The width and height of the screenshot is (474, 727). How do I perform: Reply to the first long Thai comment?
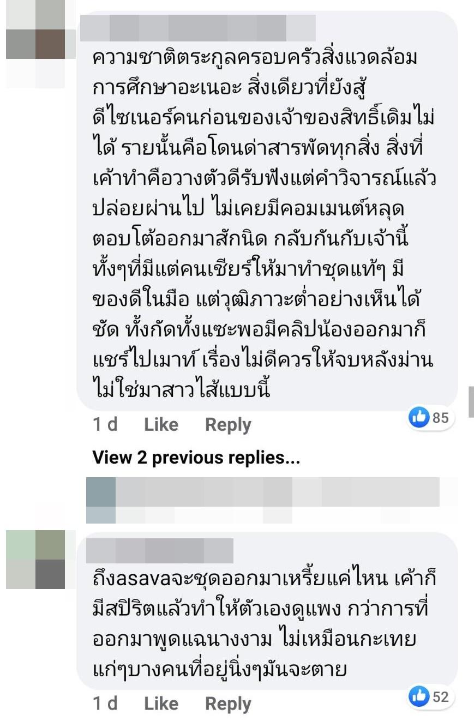[x=228, y=425]
